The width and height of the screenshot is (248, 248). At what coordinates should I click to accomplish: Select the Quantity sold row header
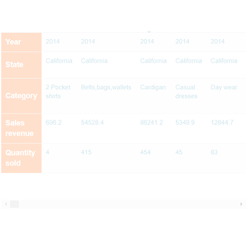click(x=22, y=158)
